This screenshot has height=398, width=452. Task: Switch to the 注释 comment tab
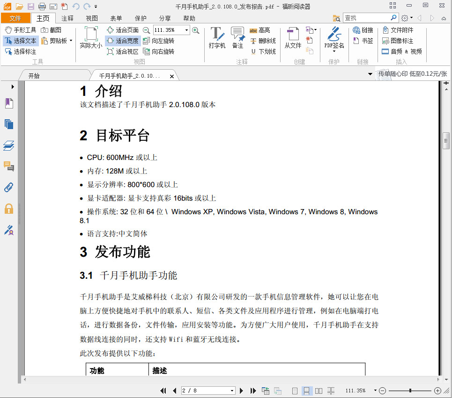67,18
